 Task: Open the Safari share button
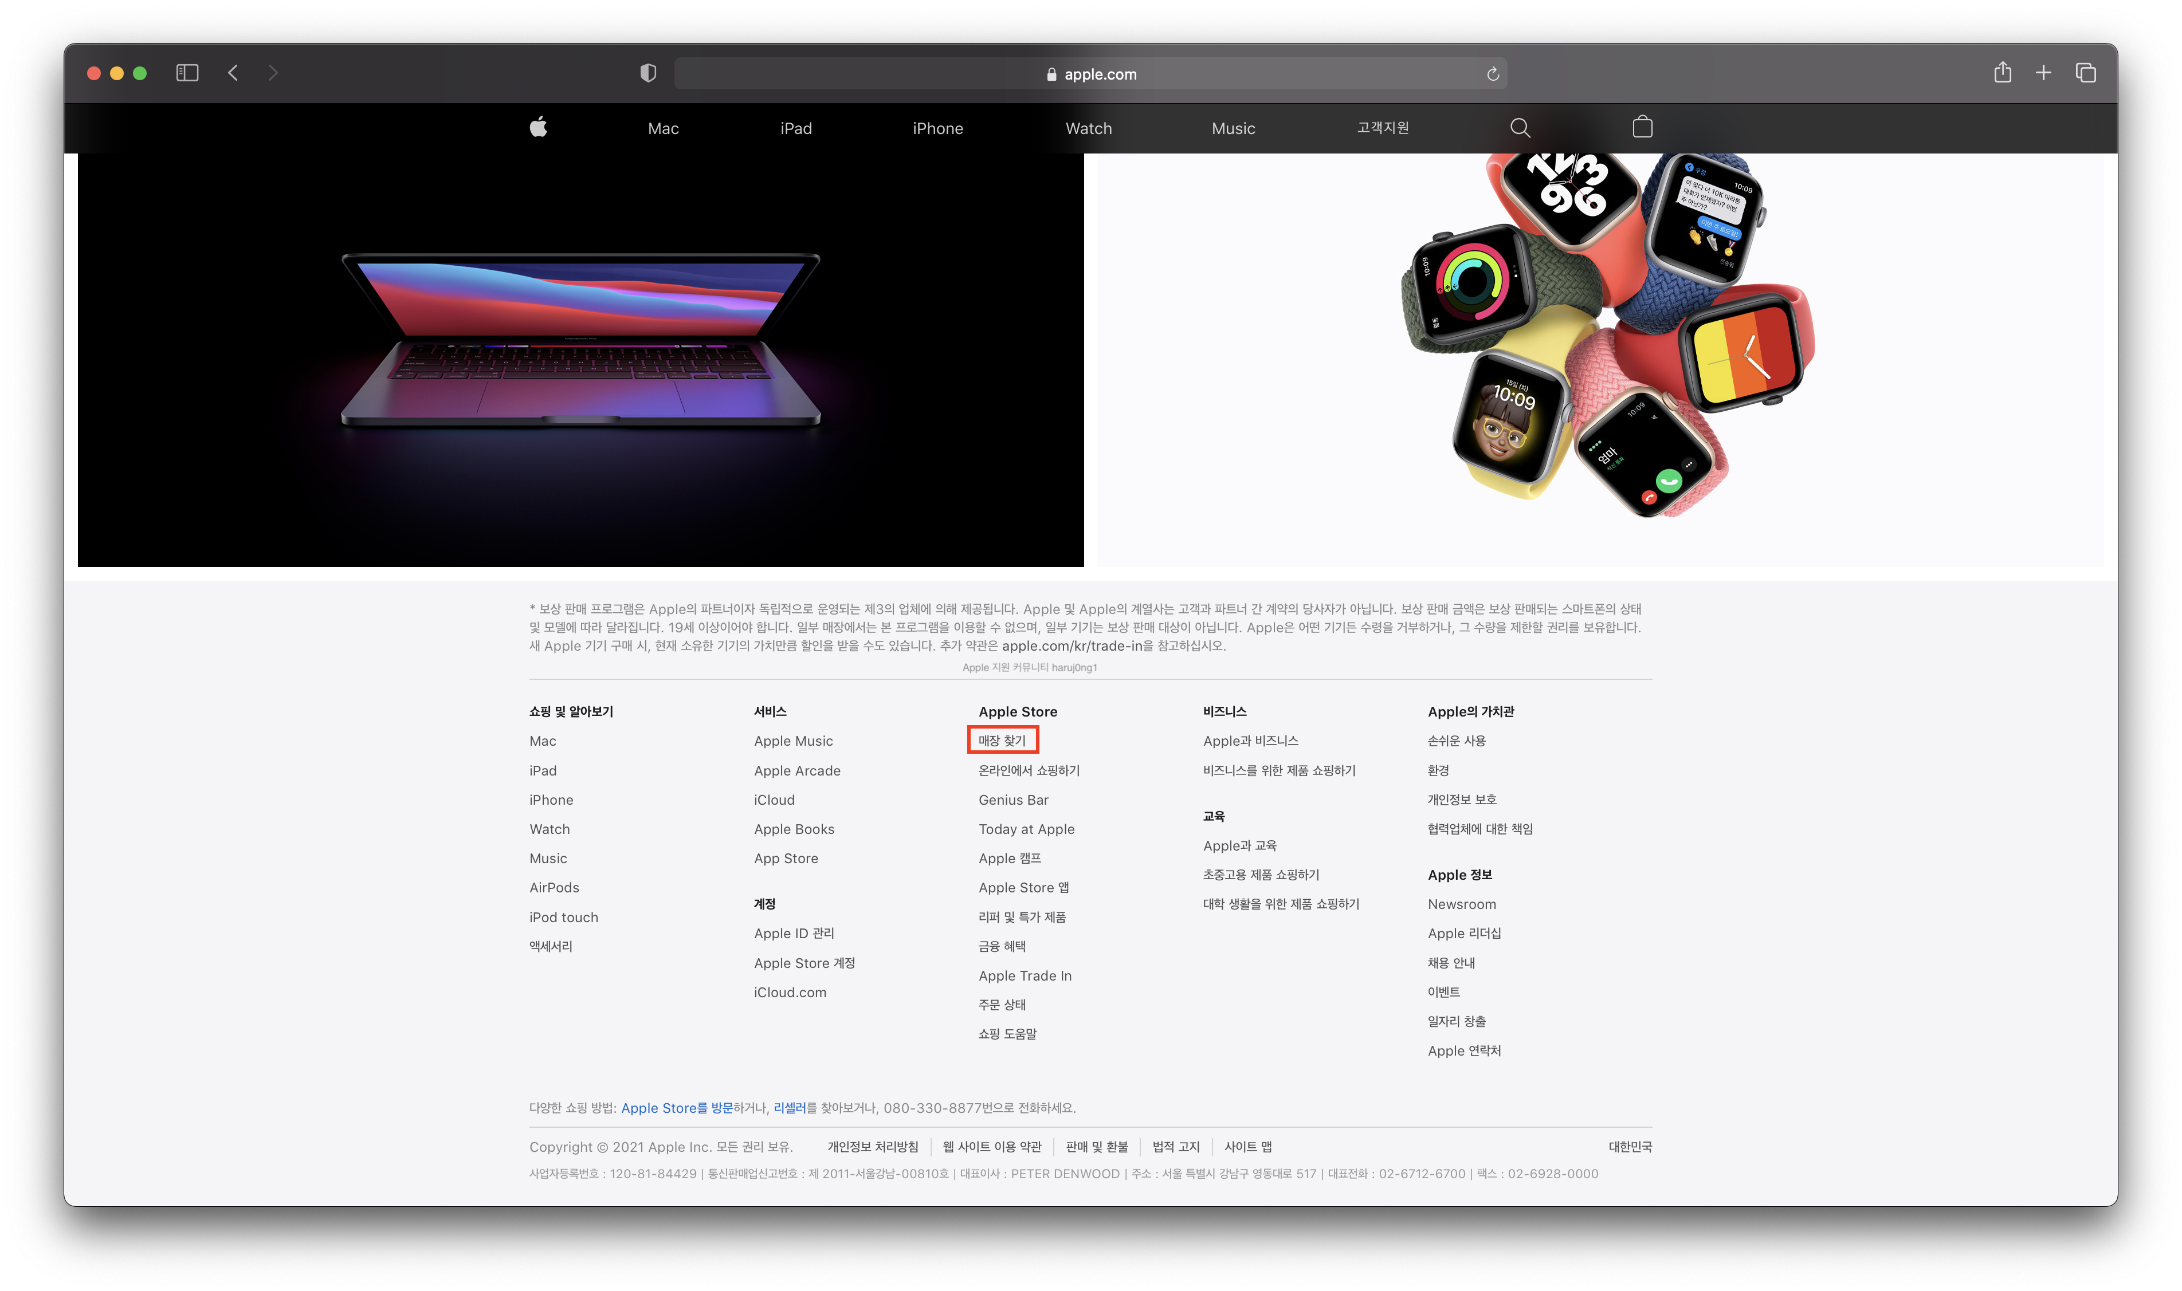click(x=2002, y=73)
